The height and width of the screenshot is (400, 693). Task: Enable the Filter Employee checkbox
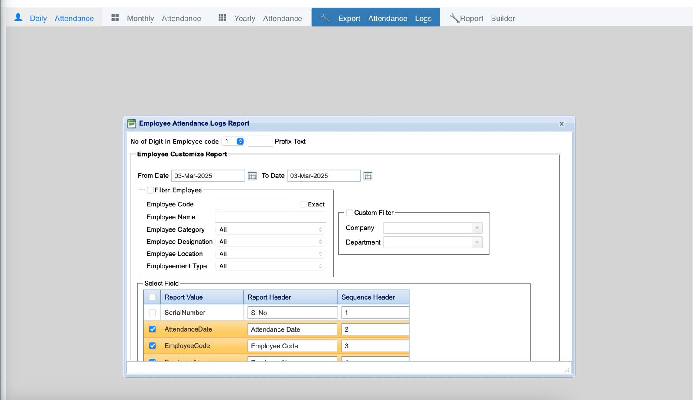[150, 190]
